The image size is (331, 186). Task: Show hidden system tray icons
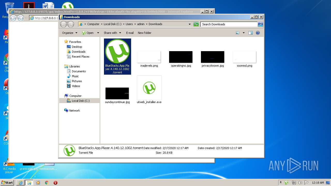[x=281, y=182]
